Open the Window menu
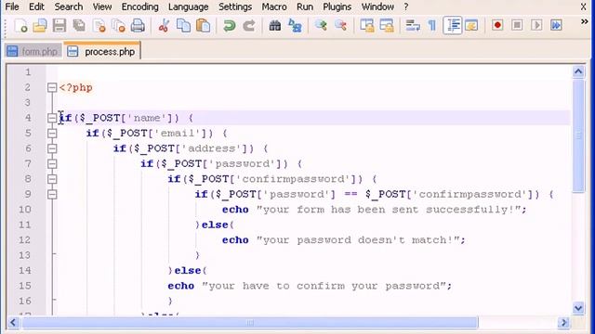Screen dimensions: 595x334 (377, 6)
